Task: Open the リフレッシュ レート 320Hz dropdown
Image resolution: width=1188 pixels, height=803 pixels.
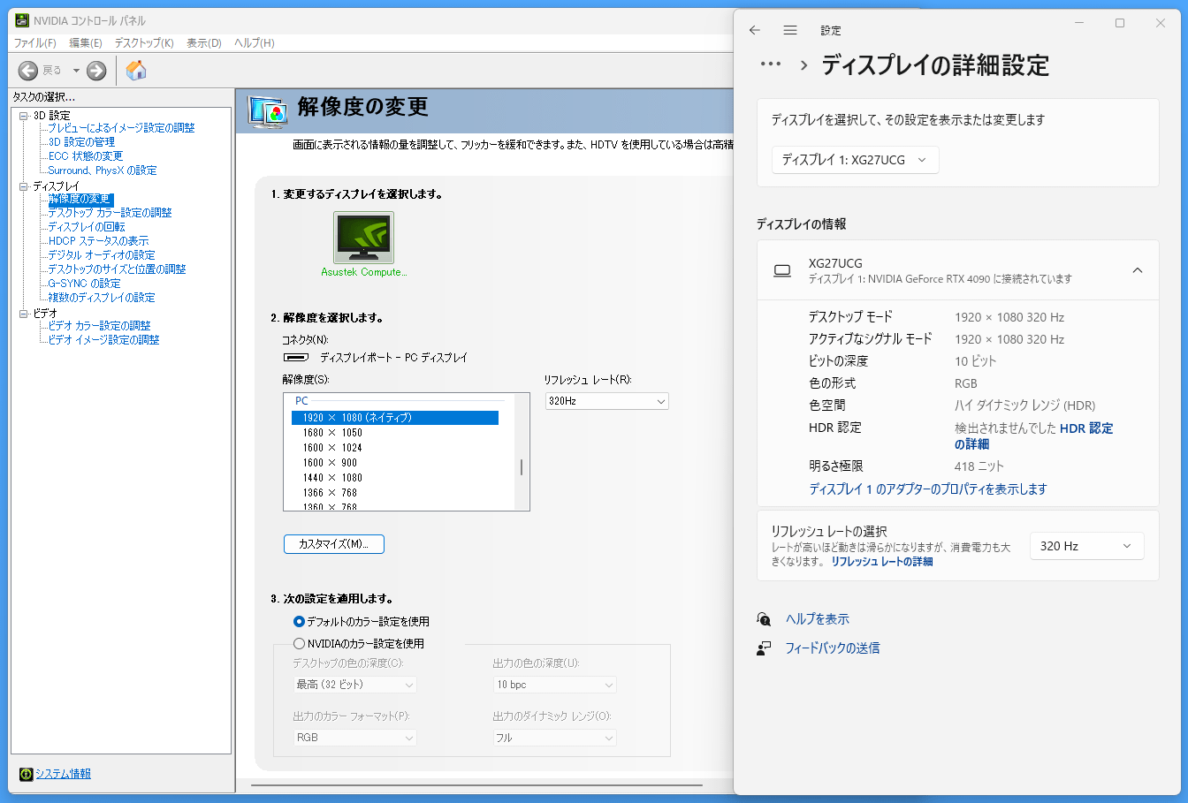Action: (x=607, y=401)
